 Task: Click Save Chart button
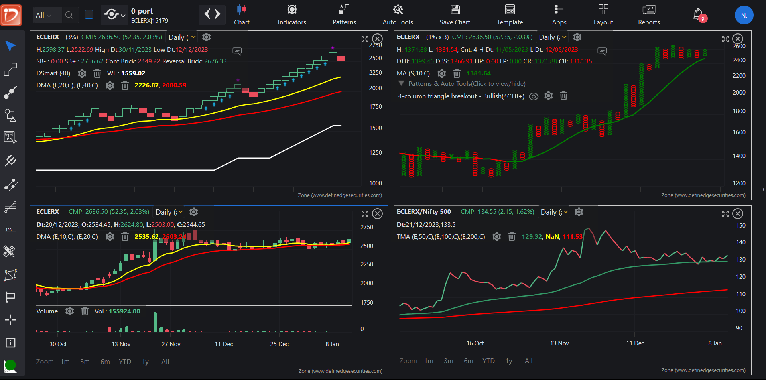455,15
